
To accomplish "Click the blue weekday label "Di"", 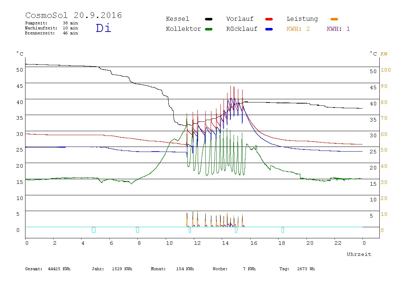I will point(103,28).
